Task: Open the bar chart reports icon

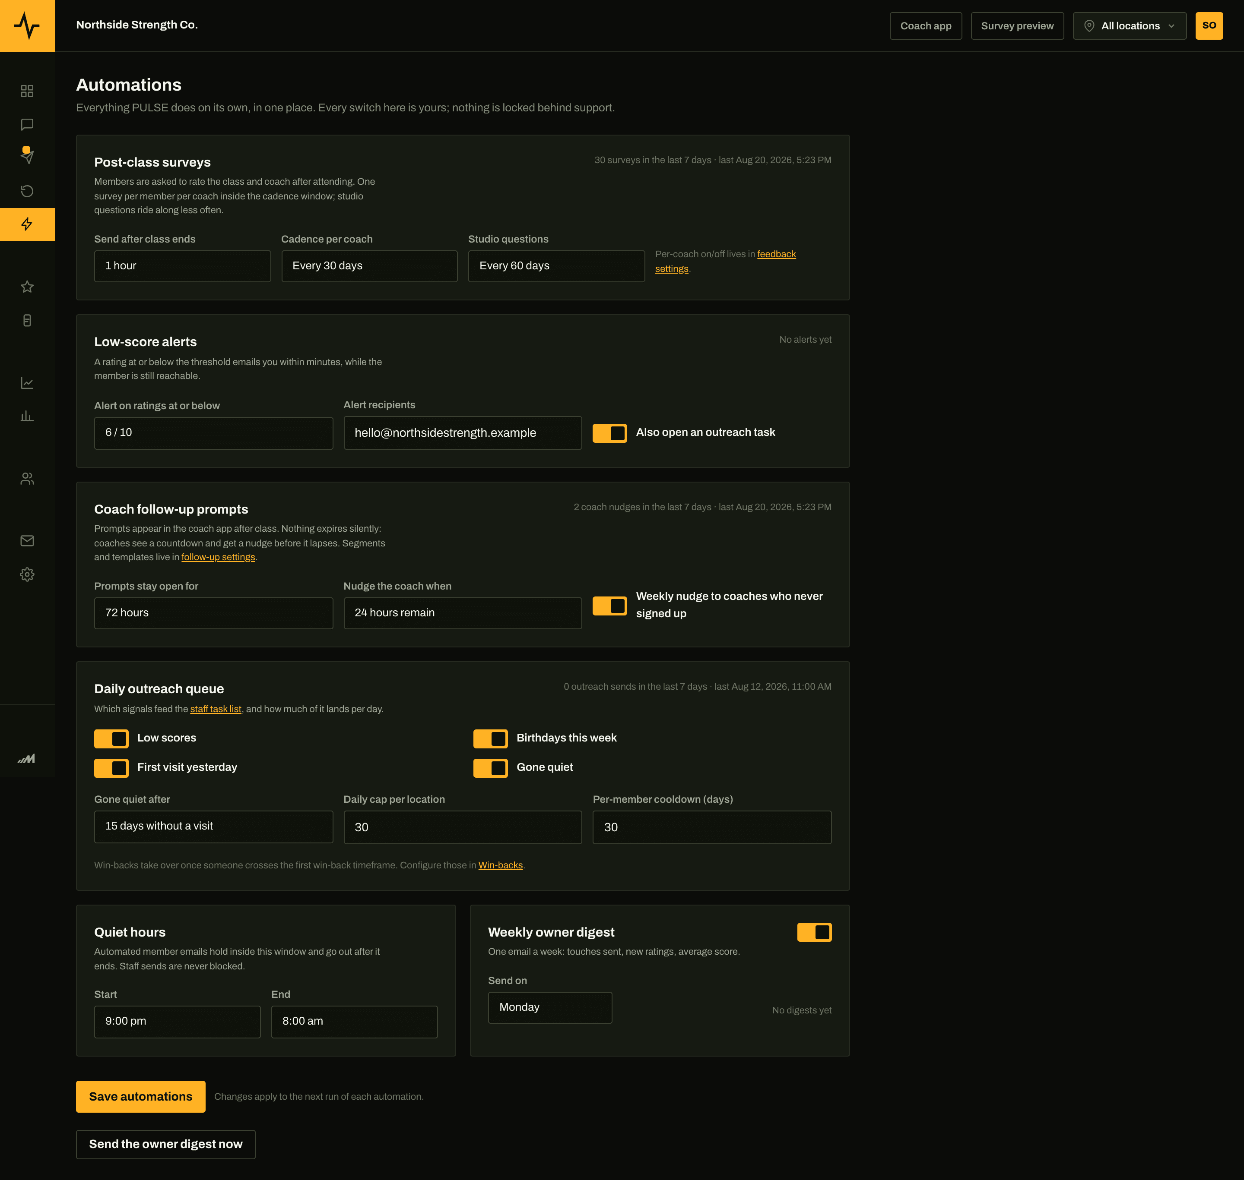Action: pyautogui.click(x=27, y=416)
